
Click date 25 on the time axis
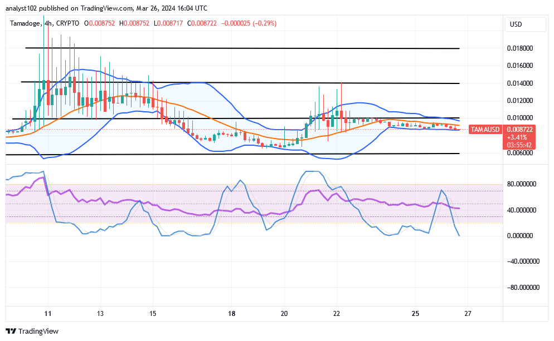click(416, 314)
